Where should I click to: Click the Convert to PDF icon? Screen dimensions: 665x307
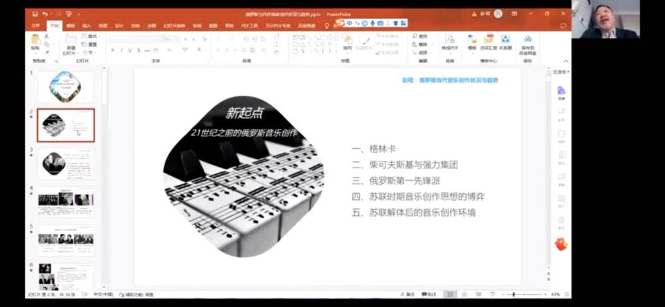pos(449,41)
